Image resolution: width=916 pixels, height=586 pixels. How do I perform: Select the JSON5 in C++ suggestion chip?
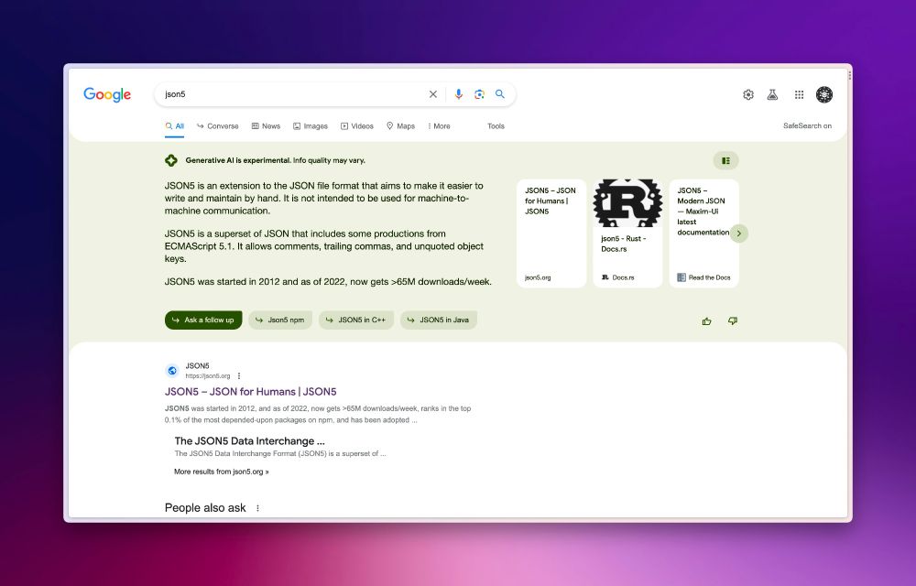[356, 320]
